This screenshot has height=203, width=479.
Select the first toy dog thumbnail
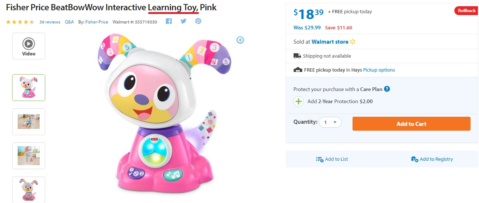coord(29,87)
